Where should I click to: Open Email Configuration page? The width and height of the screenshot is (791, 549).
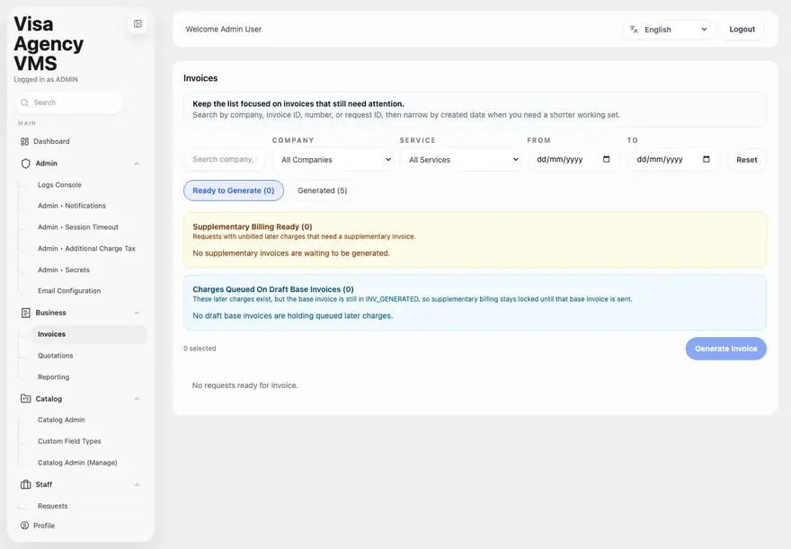point(69,291)
